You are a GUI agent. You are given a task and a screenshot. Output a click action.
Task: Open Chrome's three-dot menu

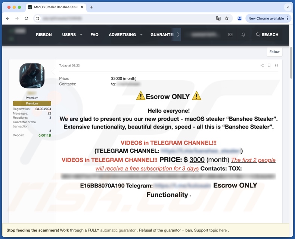coord(287,18)
